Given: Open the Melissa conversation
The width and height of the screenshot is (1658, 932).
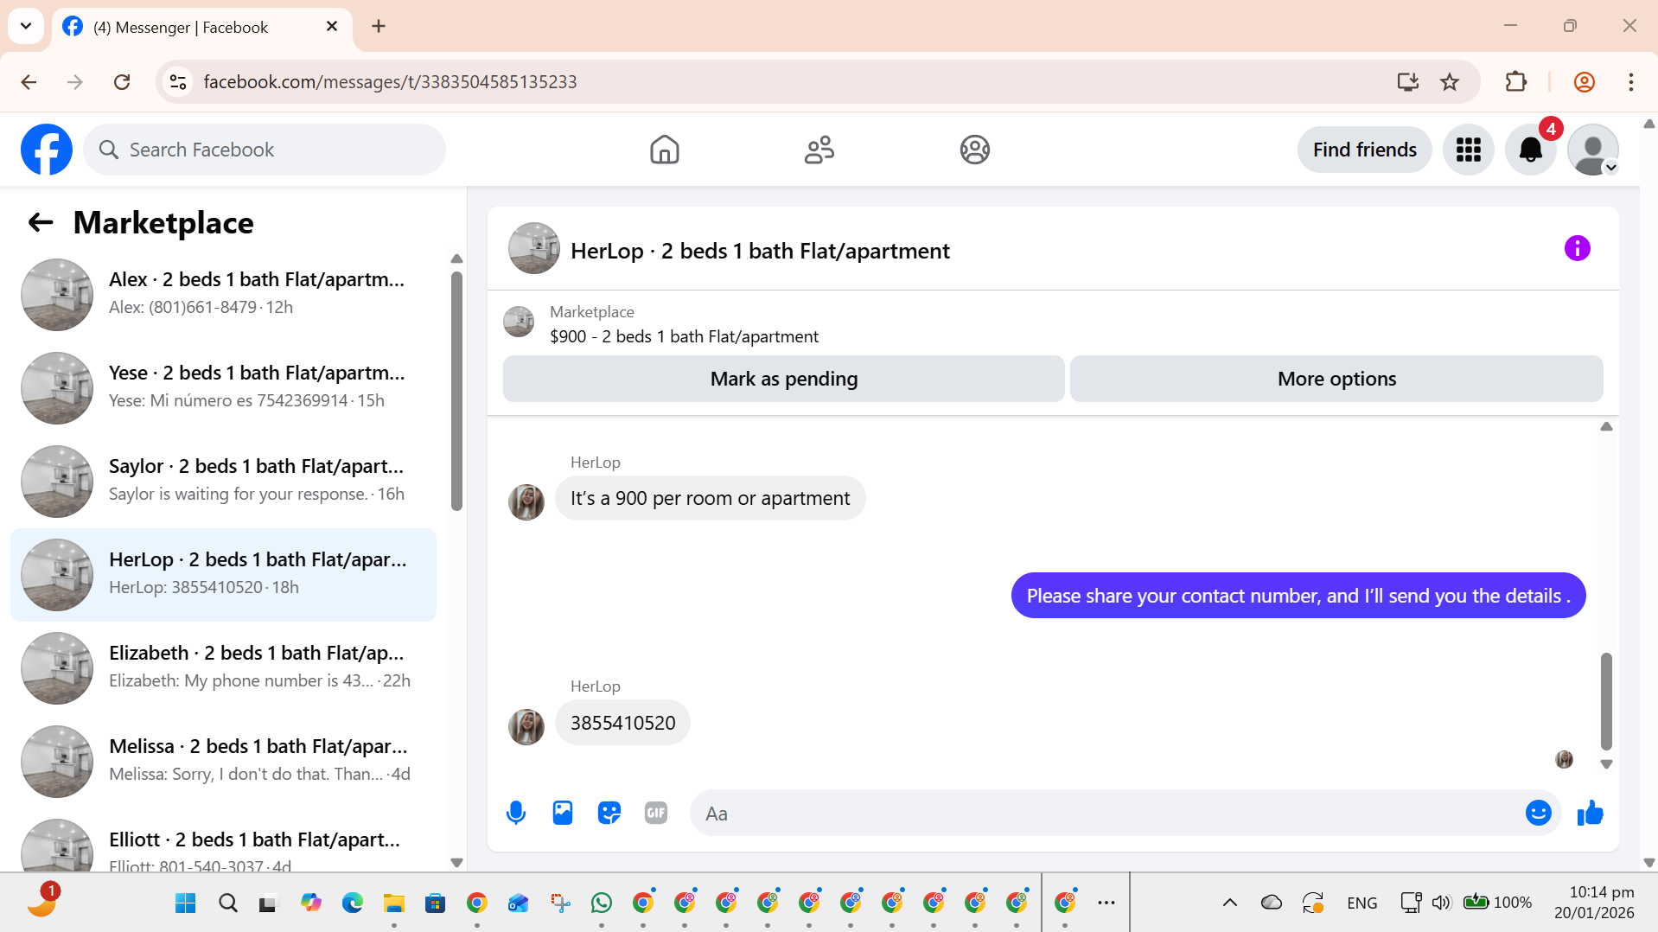Looking at the screenshot, I should pyautogui.click(x=223, y=761).
